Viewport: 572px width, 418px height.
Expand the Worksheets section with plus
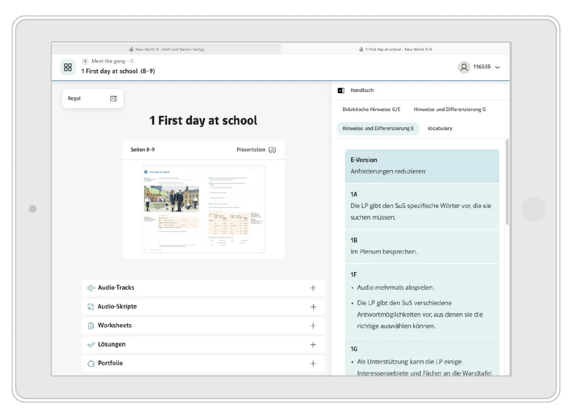313,326
